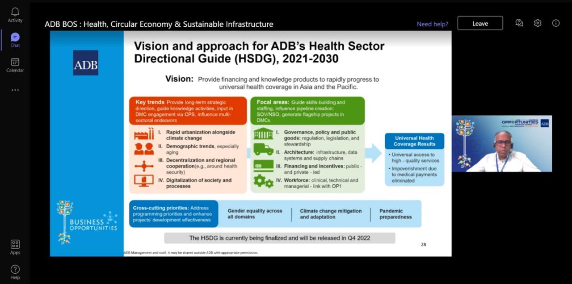Click the ADB logo on slide
Screen dimensions: 572x284
(x=86, y=63)
